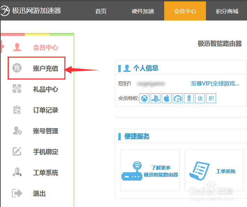Click the 积 privilege badge

click(x=211, y=99)
